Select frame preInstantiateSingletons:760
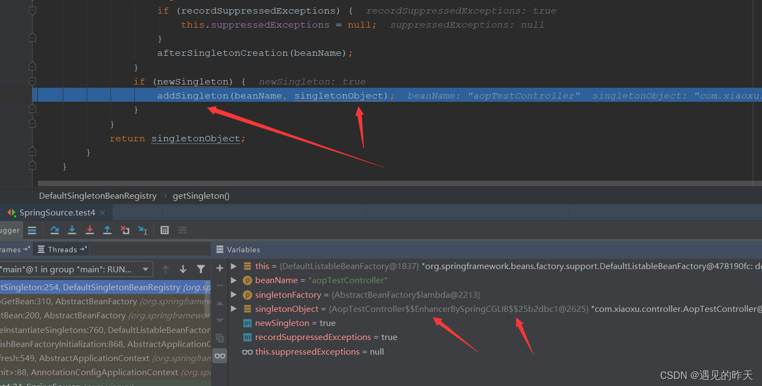Viewport: 762px width, 386px height. (105, 330)
